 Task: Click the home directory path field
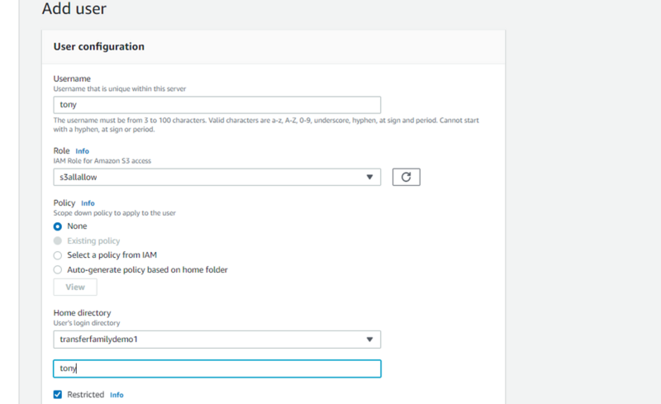tap(217, 368)
